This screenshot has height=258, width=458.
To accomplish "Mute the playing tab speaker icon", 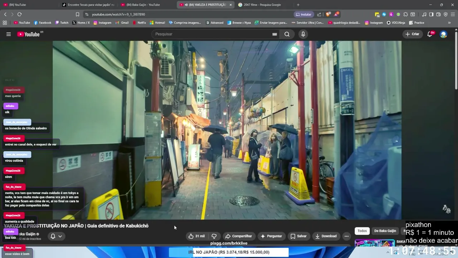I will coord(186,5).
